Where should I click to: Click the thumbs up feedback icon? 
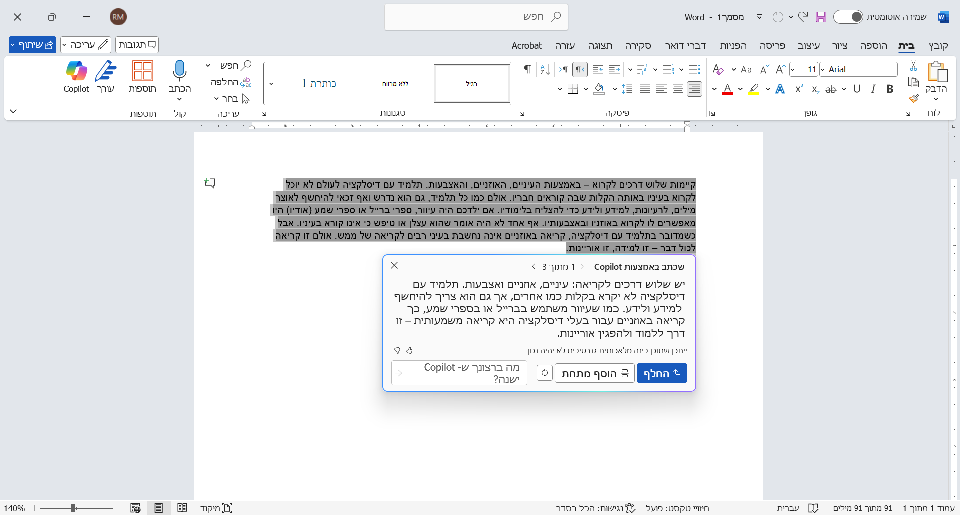[x=409, y=350]
